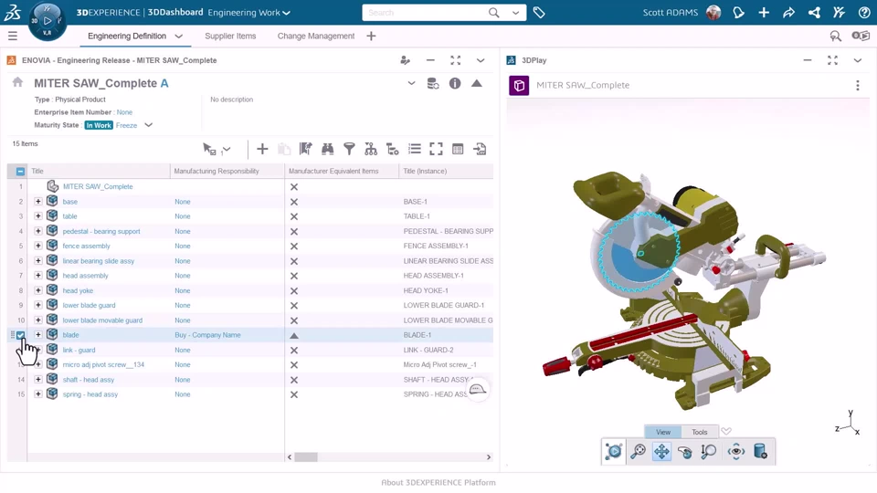Focus the top Search input field
Viewport: 877px width, 493px height.
coord(425,12)
